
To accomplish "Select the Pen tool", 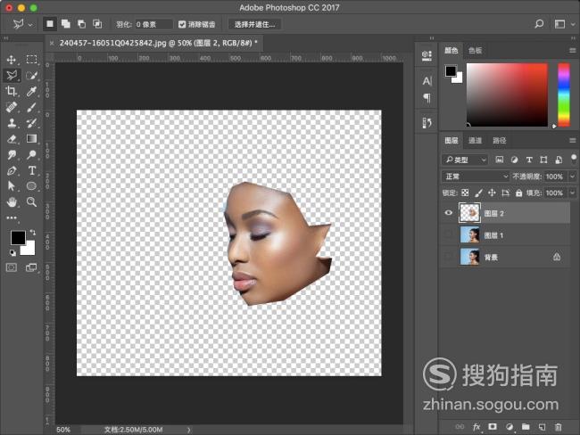I will pyautogui.click(x=11, y=170).
